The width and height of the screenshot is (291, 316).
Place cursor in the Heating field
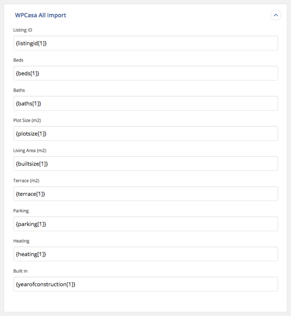pyautogui.click(x=145, y=254)
